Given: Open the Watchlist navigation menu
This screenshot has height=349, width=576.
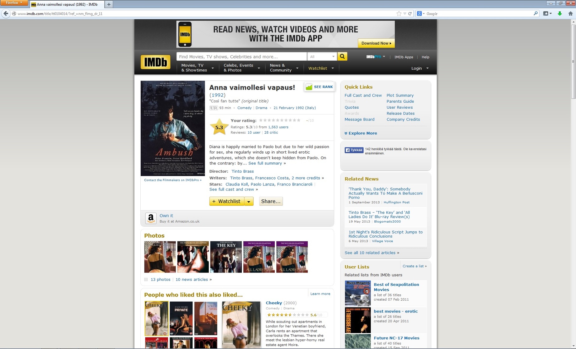Looking at the screenshot, I should coord(321,68).
